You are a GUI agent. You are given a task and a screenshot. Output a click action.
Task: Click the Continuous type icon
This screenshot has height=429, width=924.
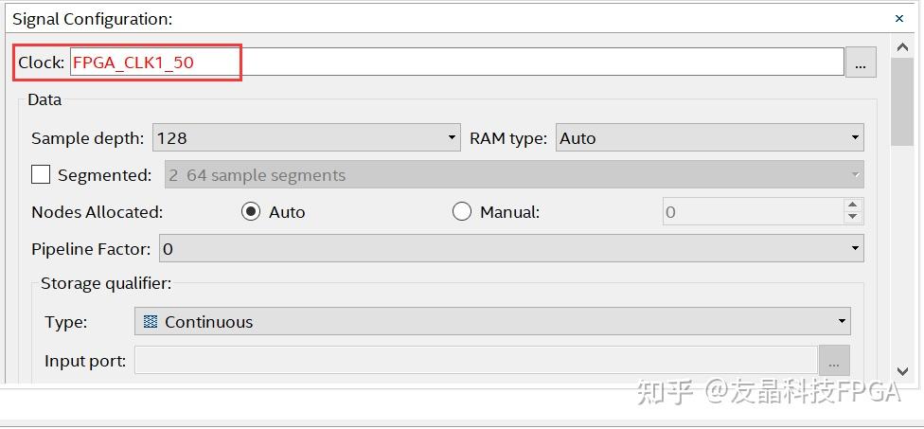(x=151, y=322)
